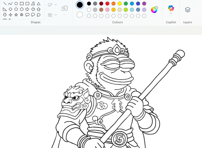Pick the turquoise blue palette swatch
Viewport: 202px width, 148px height.
coord(132,4)
